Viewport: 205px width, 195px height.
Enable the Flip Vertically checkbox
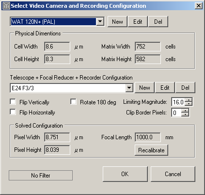pos(13,102)
